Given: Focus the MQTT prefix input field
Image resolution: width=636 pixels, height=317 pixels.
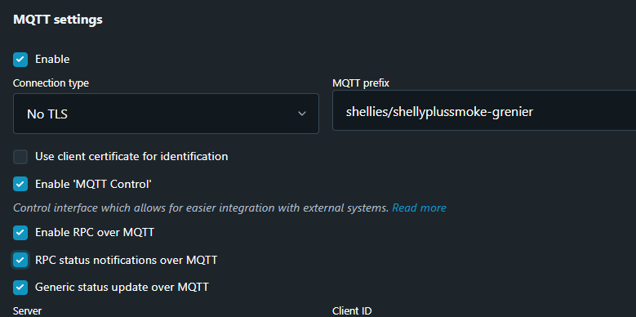Looking at the screenshot, I should (484, 112).
